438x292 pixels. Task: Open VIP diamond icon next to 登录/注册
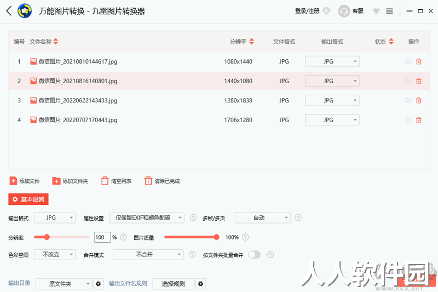[x=326, y=11]
